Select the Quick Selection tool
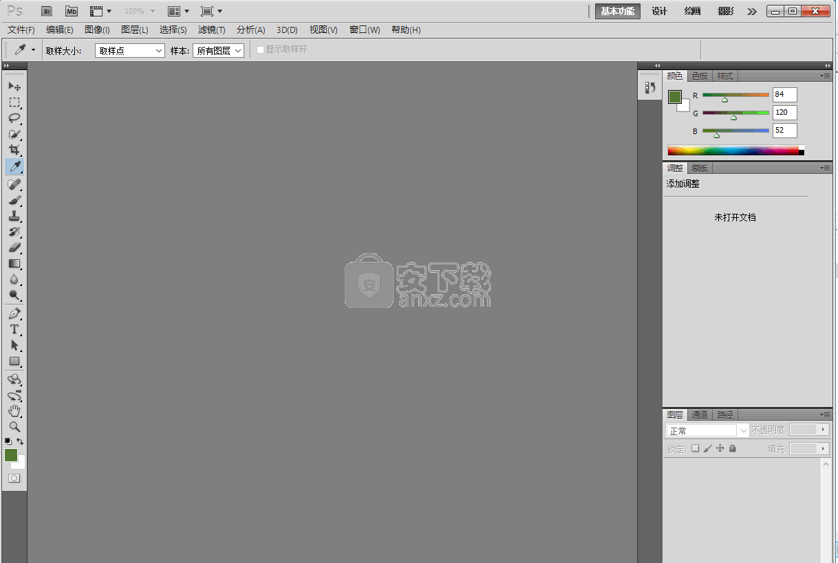This screenshot has width=838, height=563. click(x=14, y=134)
